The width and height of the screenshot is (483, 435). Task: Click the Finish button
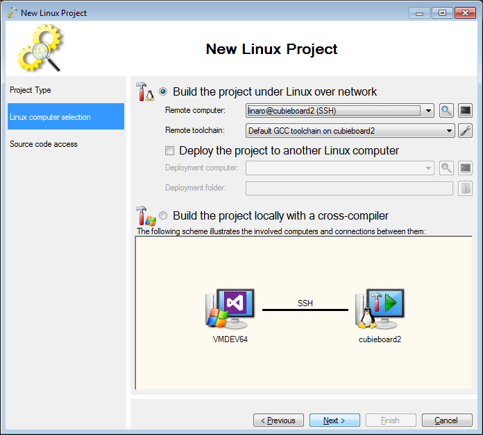pyautogui.click(x=391, y=420)
